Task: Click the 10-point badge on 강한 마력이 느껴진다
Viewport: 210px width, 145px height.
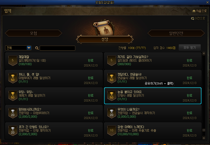Action: (x=111, y=130)
